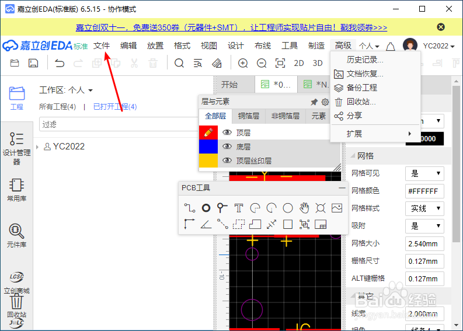Toggle visibility of the 顶层 layer
The image size is (463, 331).
[x=227, y=133]
